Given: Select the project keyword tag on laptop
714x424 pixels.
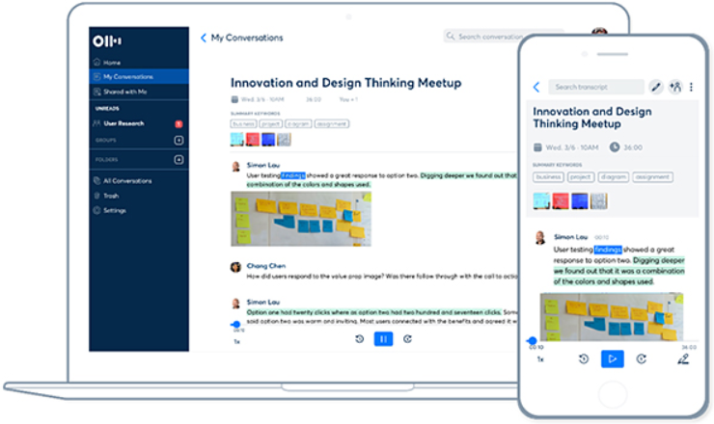Looking at the screenshot, I should click(x=270, y=123).
